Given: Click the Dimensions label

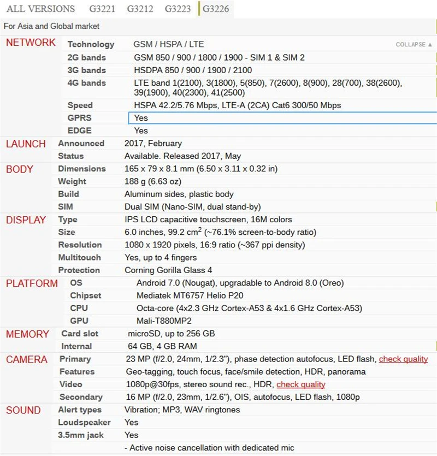Looking at the screenshot, I should click(82, 169).
